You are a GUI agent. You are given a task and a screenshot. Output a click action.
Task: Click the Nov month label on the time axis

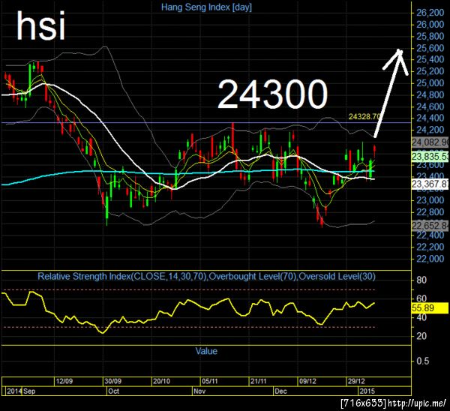tap(199, 391)
